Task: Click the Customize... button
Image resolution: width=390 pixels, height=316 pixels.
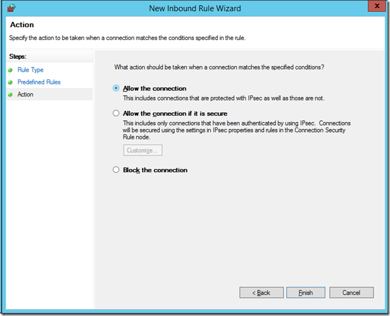Action: pyautogui.click(x=143, y=150)
